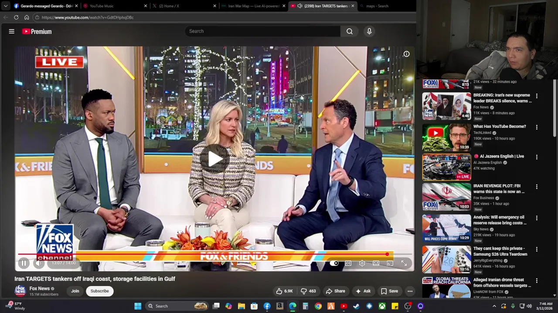
Task: Open Windows taskbar search box
Action: point(177,306)
